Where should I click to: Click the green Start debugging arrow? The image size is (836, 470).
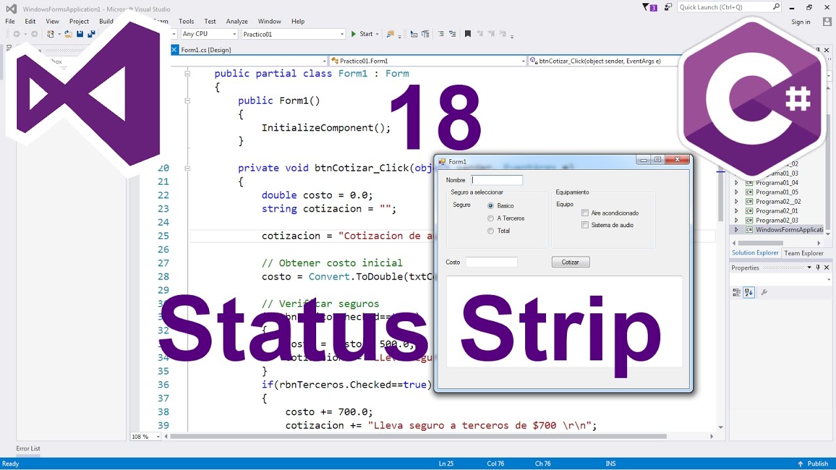click(353, 34)
